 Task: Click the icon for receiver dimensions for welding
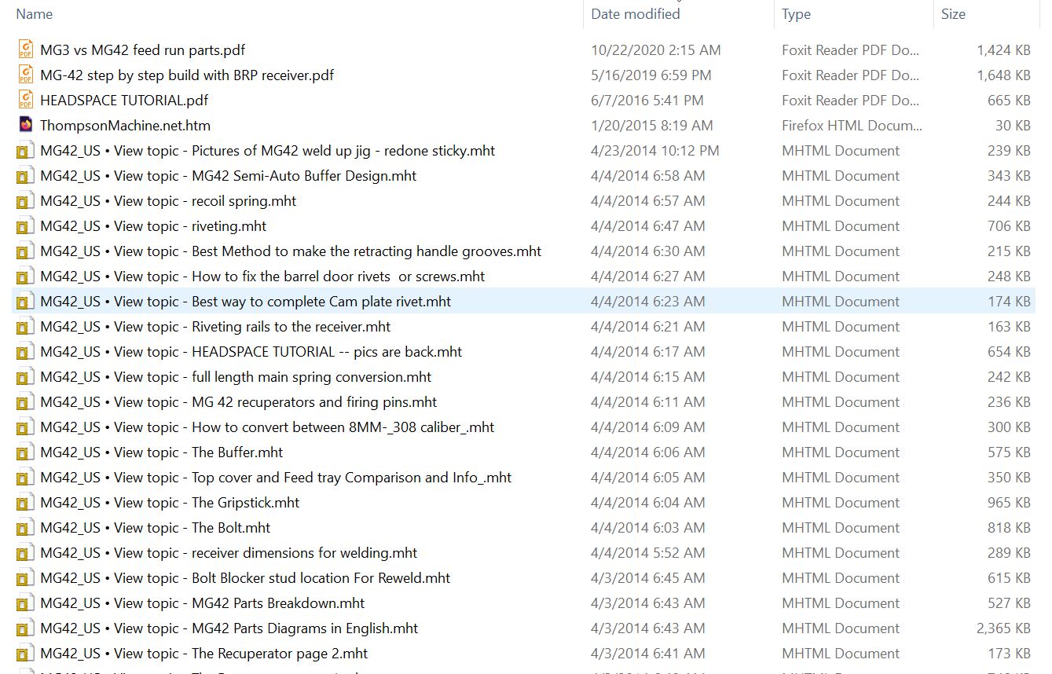[x=26, y=553]
